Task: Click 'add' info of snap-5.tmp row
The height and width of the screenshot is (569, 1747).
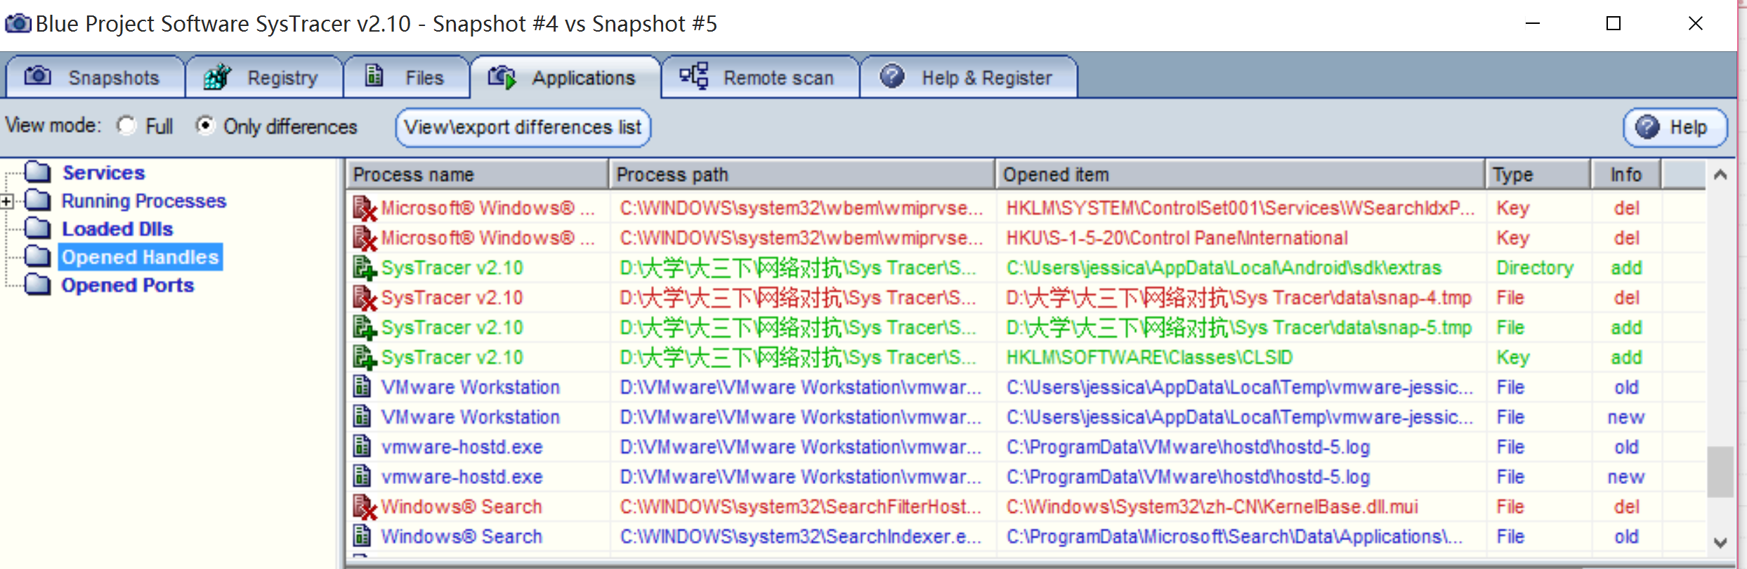Action: point(1626,327)
